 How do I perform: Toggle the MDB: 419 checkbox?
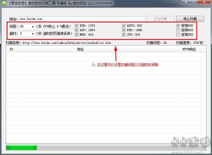click(77, 35)
